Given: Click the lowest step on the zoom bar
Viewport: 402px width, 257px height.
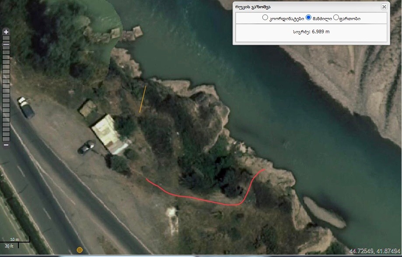Looking at the screenshot, I should tap(6, 139).
